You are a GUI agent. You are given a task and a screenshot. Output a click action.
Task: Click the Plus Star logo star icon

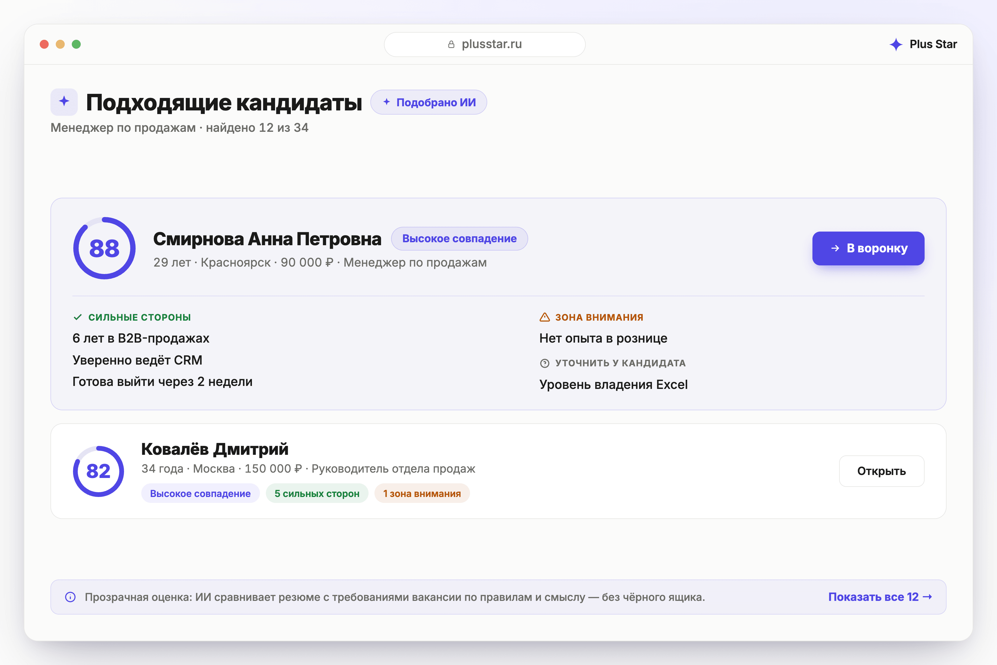click(896, 44)
